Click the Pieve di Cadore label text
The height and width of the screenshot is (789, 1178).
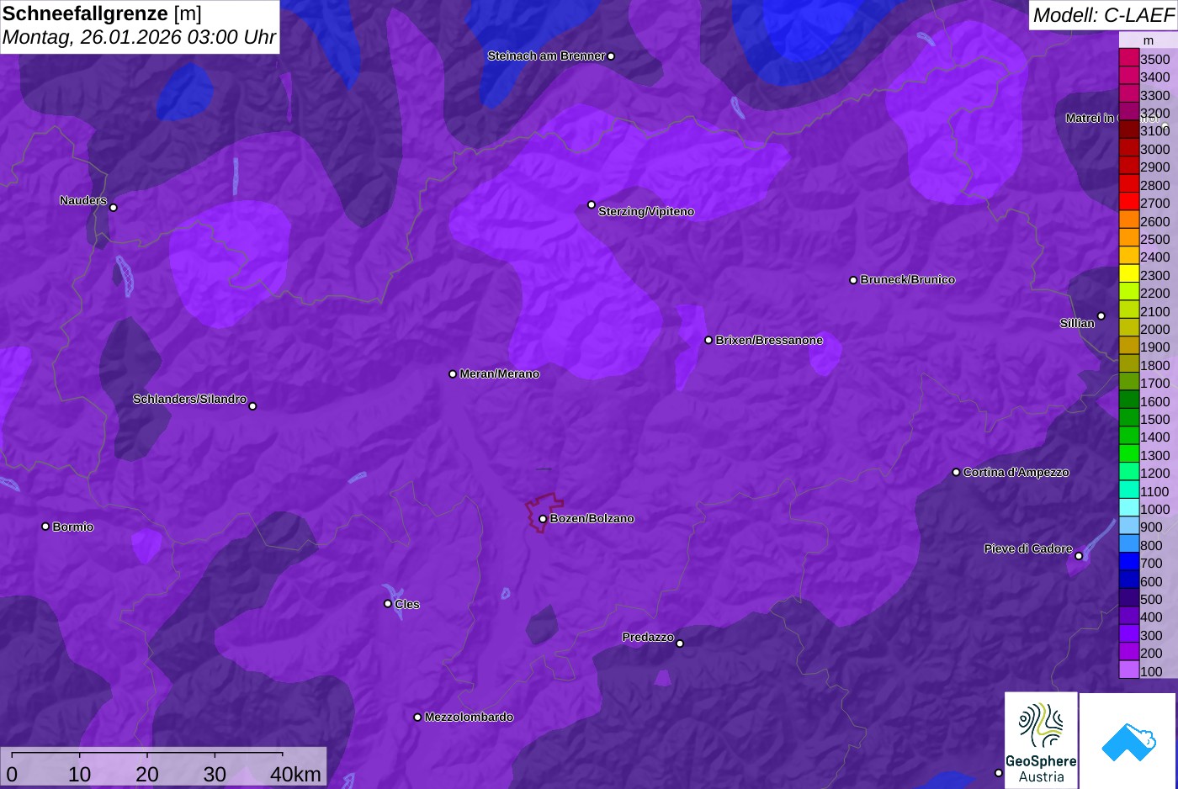coord(1028,549)
